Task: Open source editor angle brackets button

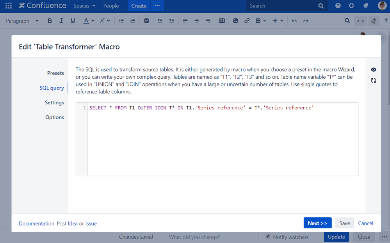Action: [360, 21]
